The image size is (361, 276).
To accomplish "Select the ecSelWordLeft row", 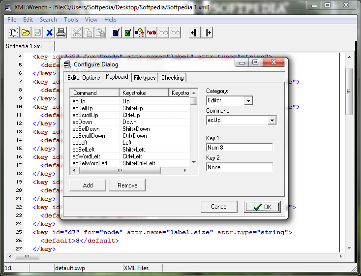I will click(130, 163).
